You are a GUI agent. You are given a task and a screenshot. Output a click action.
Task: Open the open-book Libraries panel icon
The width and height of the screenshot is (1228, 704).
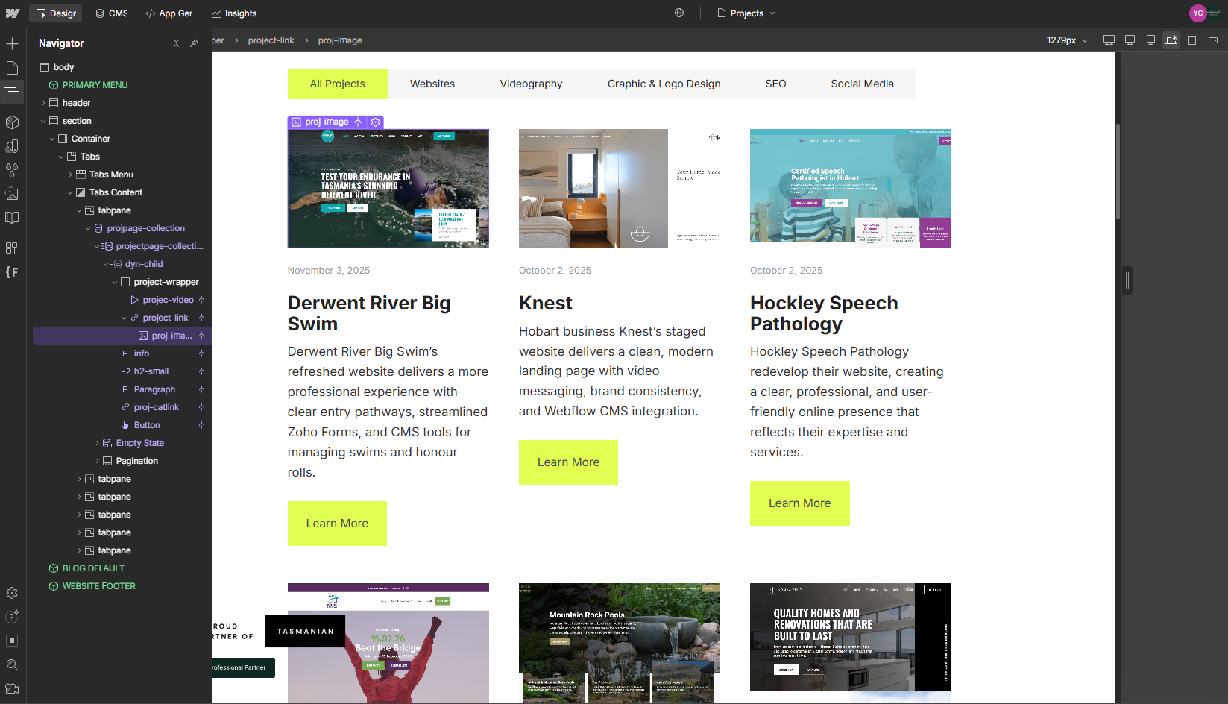coord(12,218)
